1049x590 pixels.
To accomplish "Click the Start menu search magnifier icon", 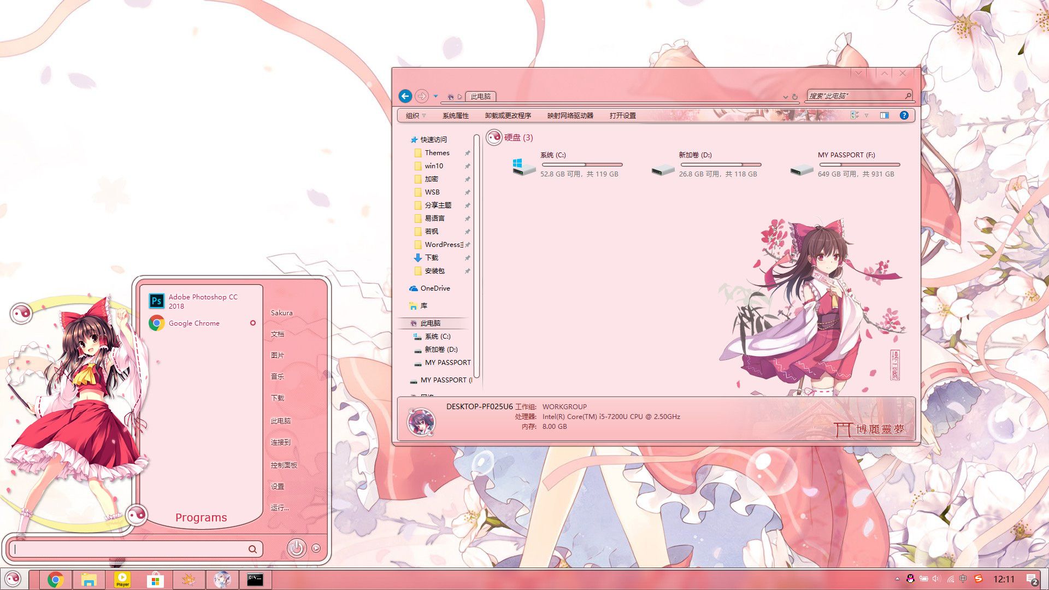I will [x=252, y=549].
